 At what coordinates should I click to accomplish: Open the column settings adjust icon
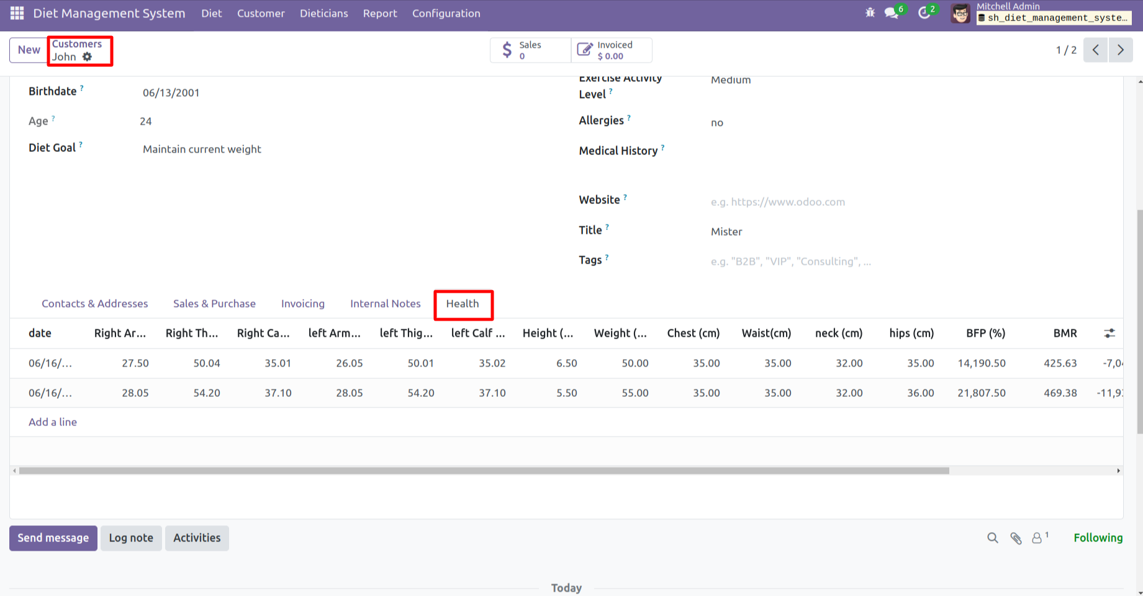1109,334
